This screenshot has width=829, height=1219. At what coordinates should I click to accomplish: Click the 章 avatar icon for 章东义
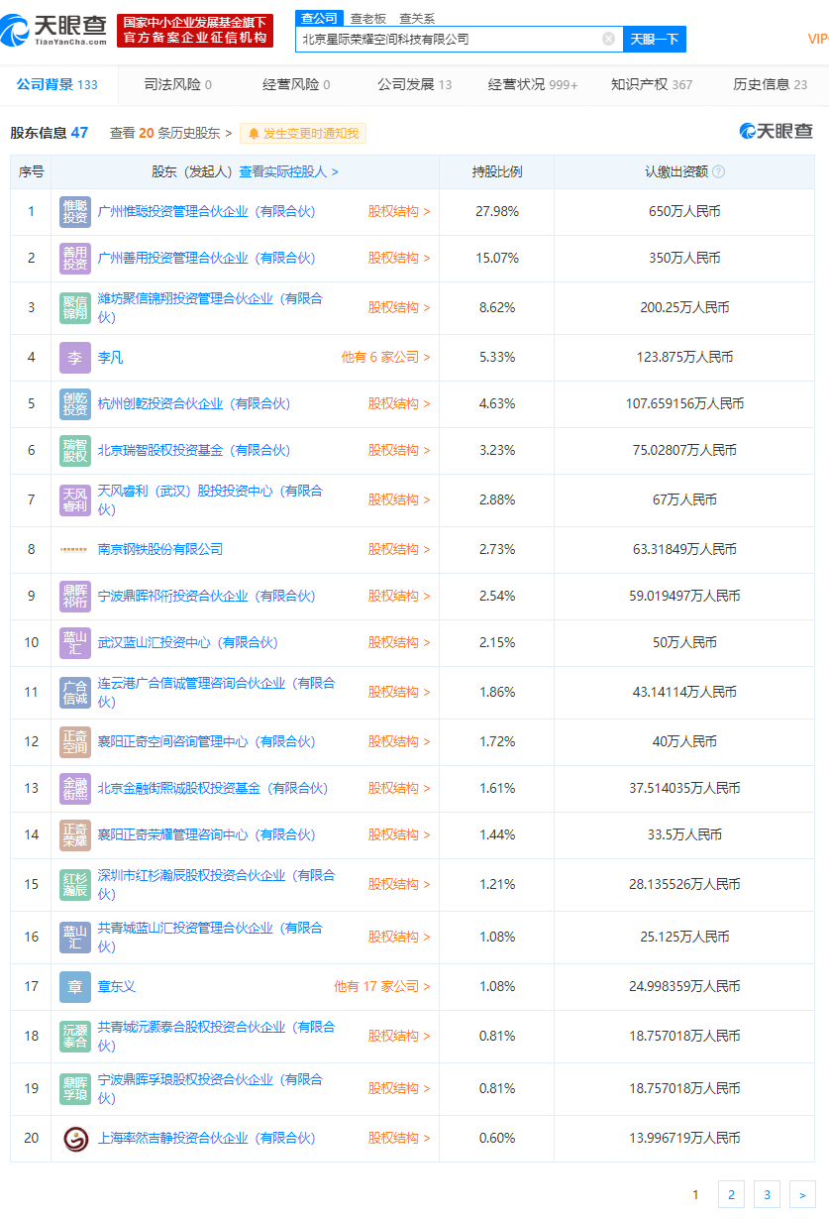coord(75,986)
